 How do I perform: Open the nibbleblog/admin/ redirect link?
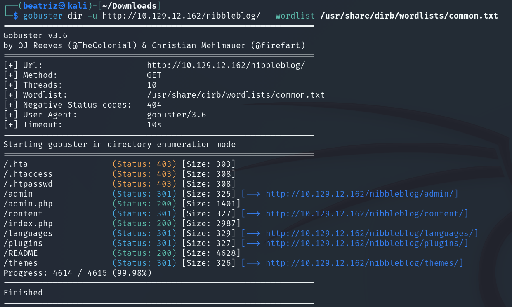tap(362, 194)
